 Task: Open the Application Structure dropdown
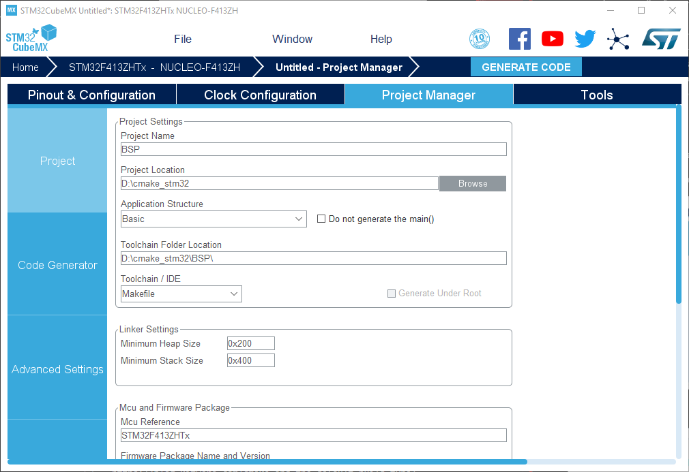214,219
